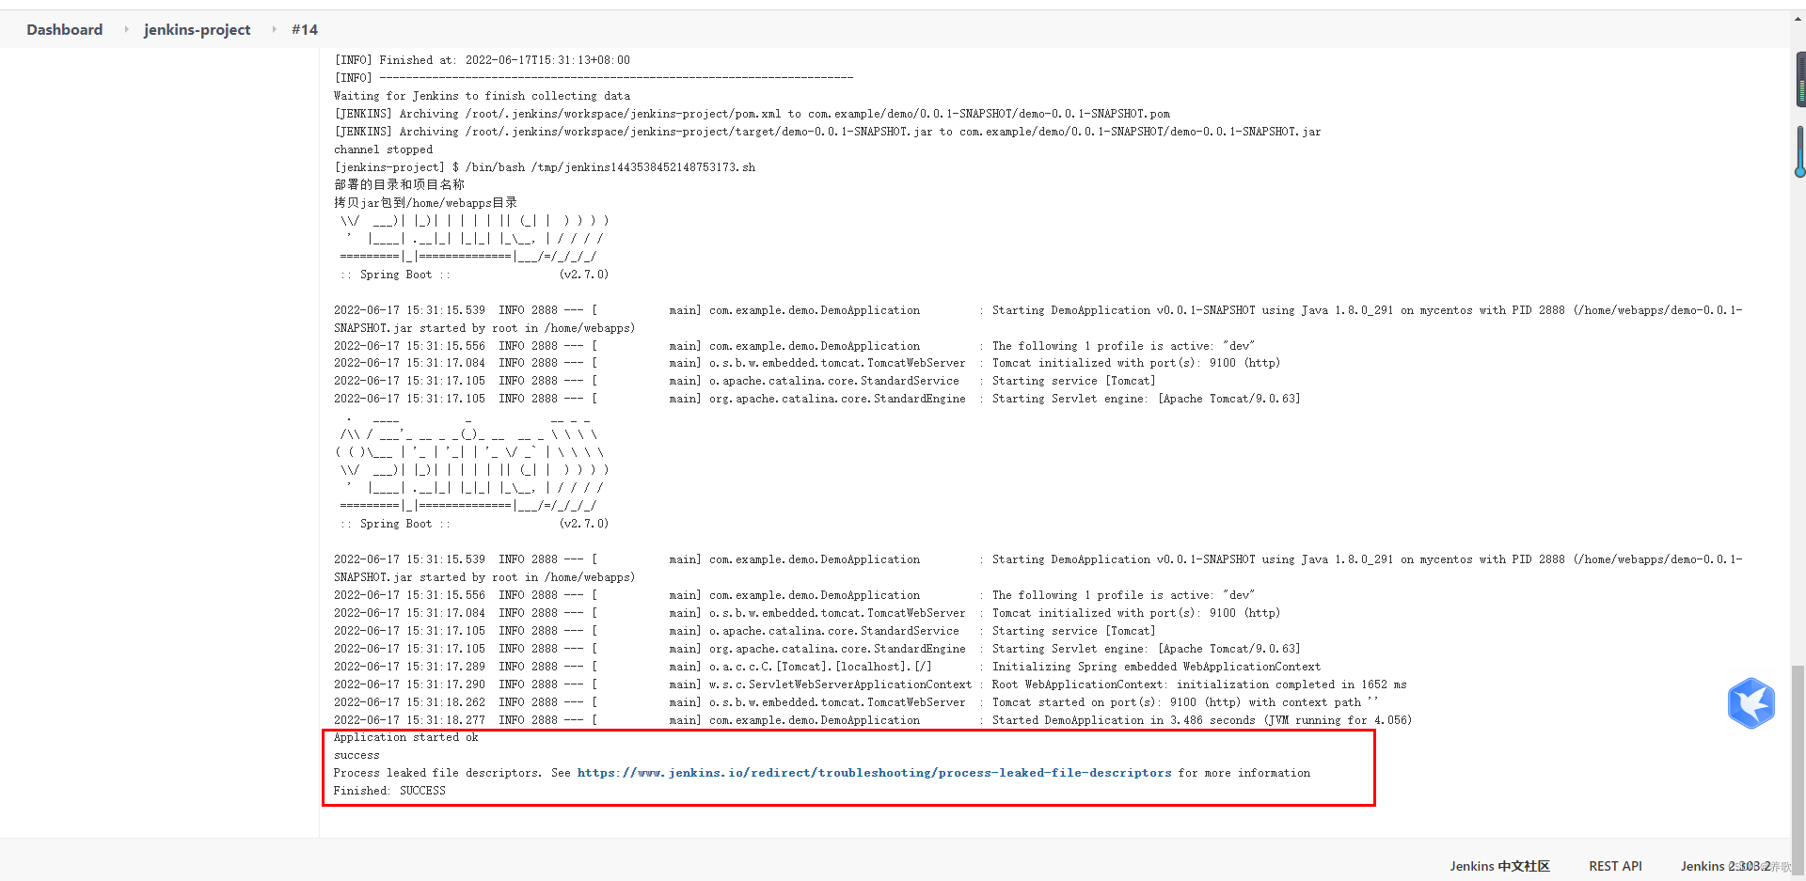Select the 'Finished: SUCCESS' log line

pos(389,791)
